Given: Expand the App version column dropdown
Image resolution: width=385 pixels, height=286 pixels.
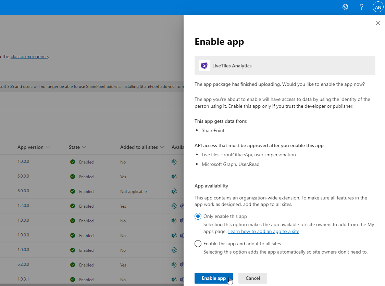Looking at the screenshot, I should click(x=48, y=147).
